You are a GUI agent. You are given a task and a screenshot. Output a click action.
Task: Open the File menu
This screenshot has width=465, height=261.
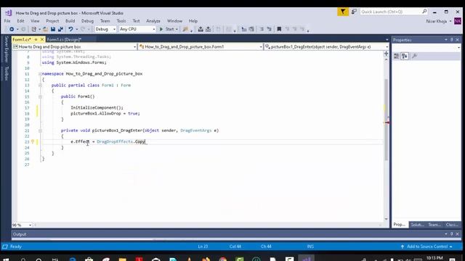7,21
